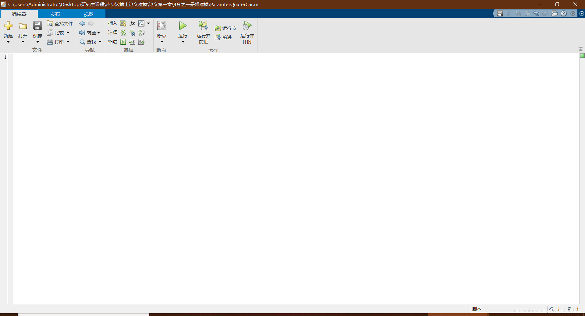This screenshot has width=585, height=316.
Task: Click the quick access Paste icon
Action: 527,13
